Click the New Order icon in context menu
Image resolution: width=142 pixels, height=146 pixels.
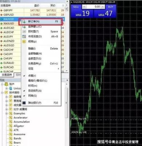[x=24, y=22]
